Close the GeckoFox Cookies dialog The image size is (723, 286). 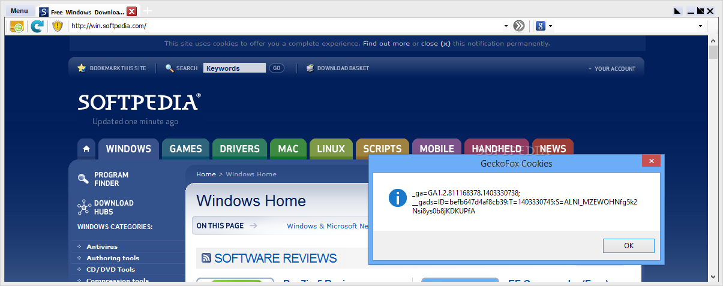651,161
